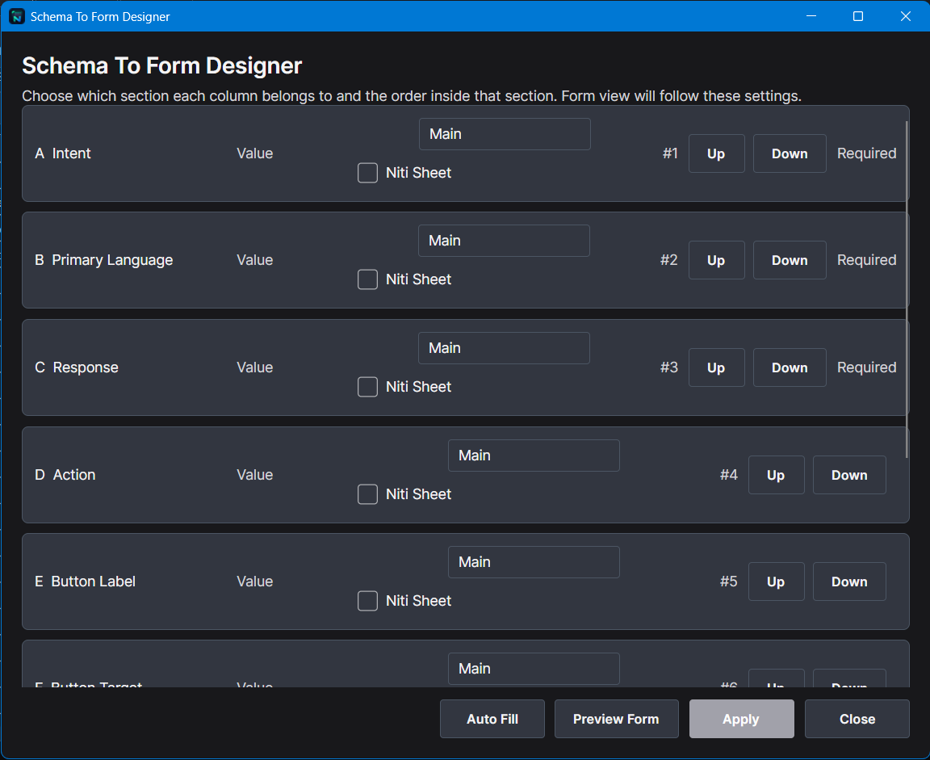This screenshot has height=760, width=930.
Task: Tick Niti Sheet for Button Label row
Action: coord(368,601)
